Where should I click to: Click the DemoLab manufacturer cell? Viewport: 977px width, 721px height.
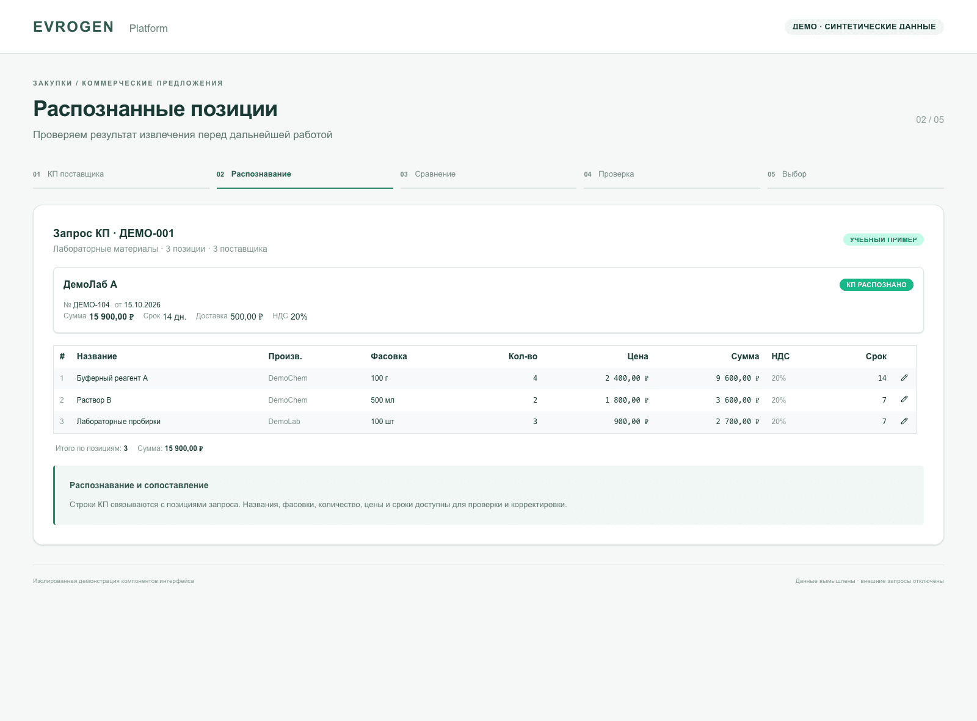coord(285,422)
